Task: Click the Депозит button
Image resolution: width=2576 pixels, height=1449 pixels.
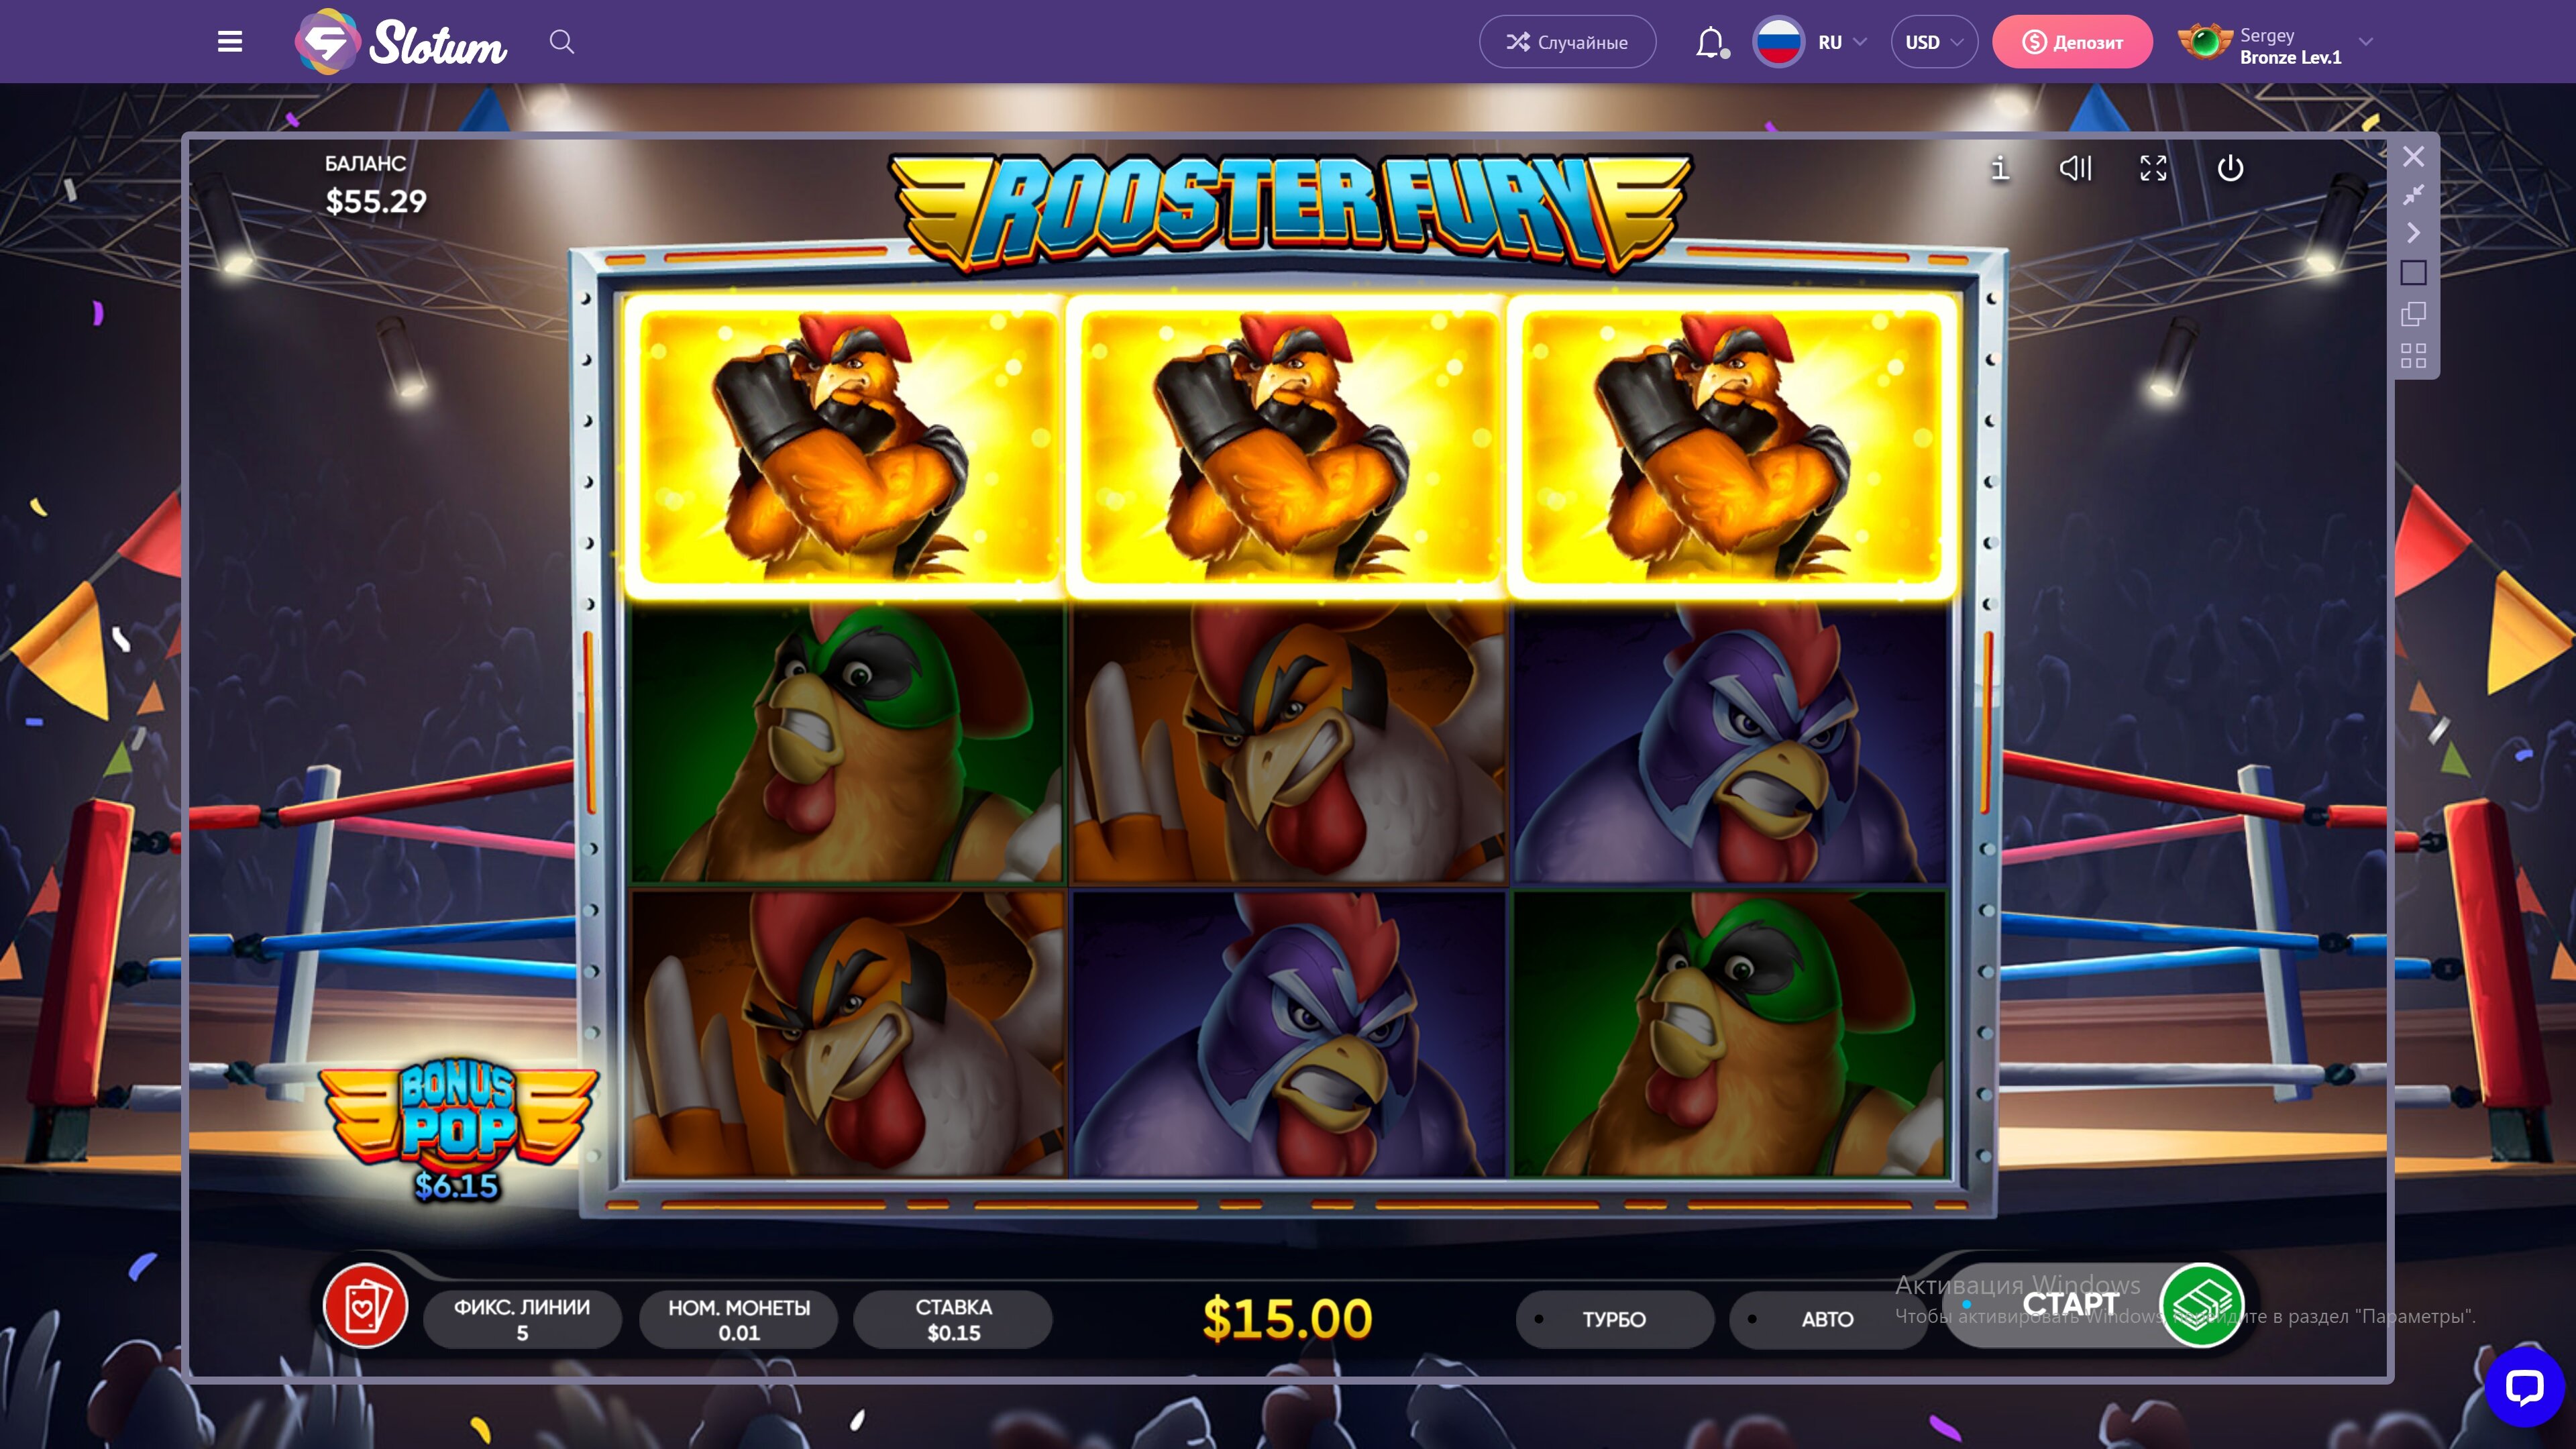Action: point(2072,42)
